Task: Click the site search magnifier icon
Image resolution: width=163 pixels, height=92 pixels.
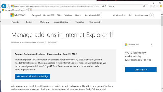Action: click(130, 15)
